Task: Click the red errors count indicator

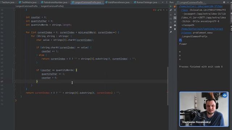Action: coord(155,10)
